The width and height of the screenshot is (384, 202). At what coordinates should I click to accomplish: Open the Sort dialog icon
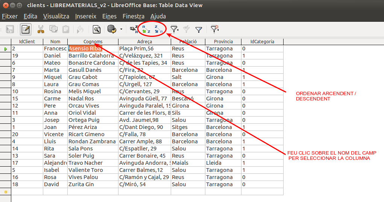pos(134,29)
